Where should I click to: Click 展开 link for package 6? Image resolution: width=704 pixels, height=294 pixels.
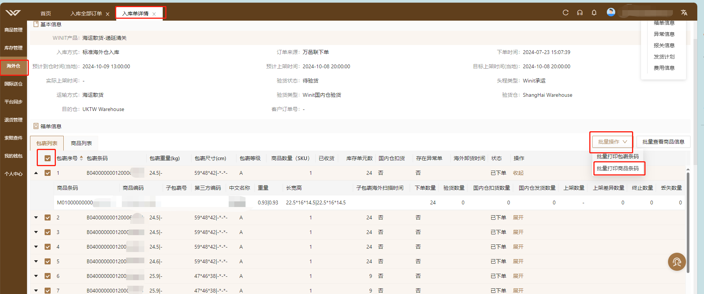tap(518, 276)
